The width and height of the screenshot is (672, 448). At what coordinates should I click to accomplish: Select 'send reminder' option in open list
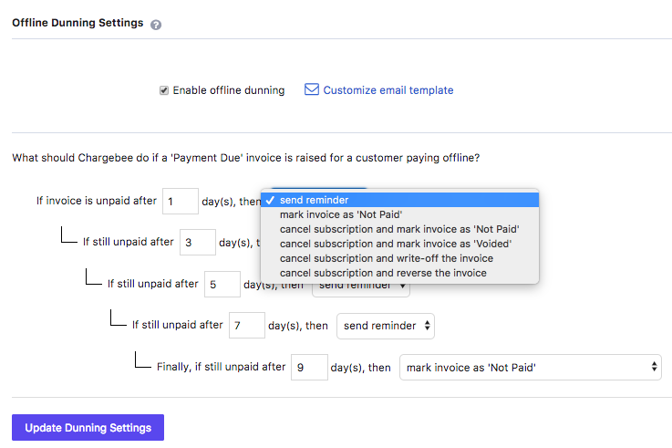click(314, 200)
